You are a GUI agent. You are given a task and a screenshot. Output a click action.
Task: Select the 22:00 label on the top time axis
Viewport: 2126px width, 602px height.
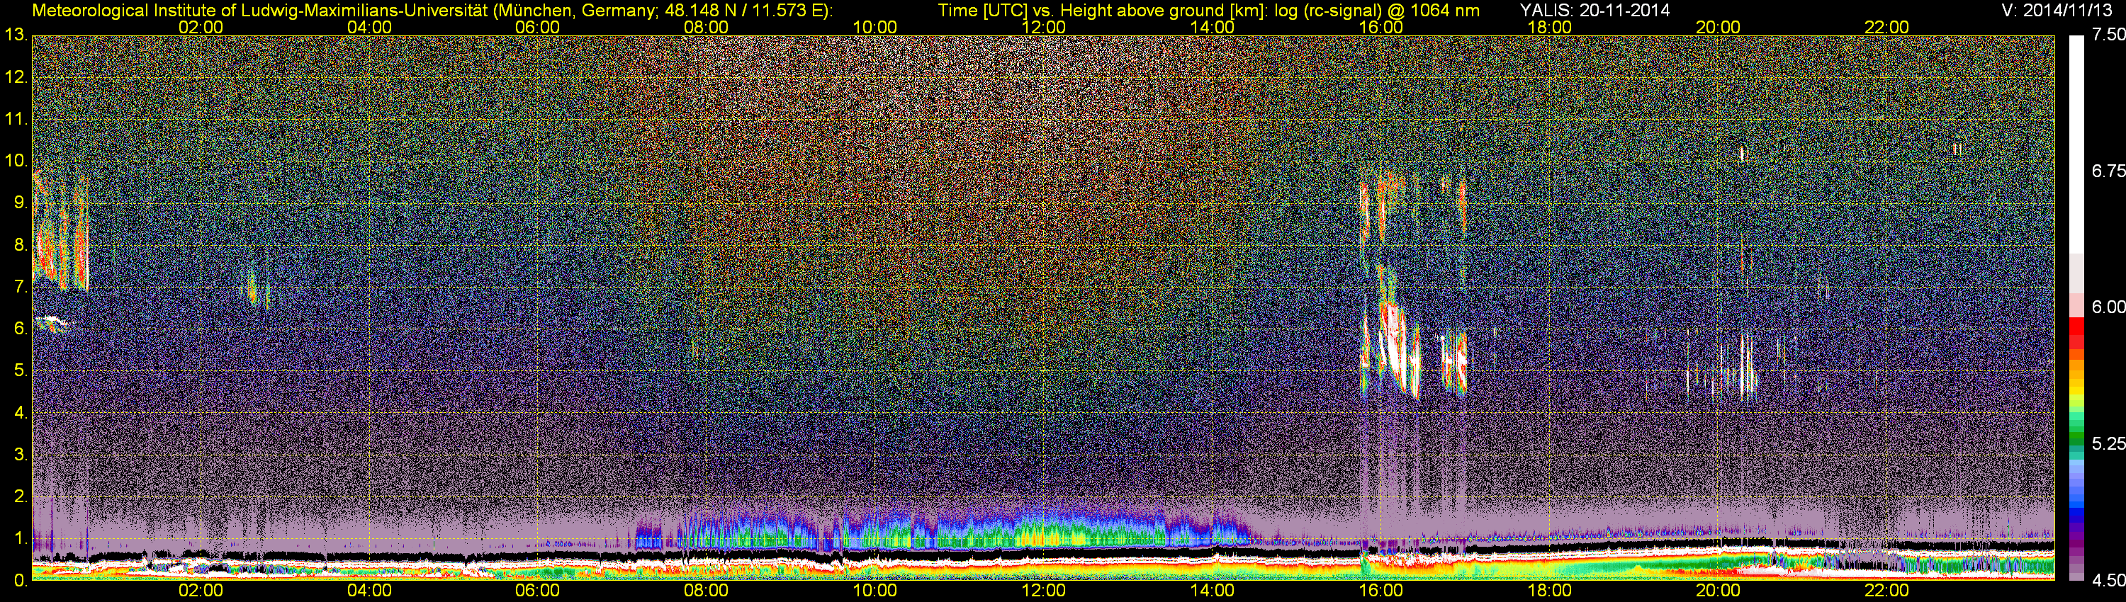[x=1886, y=27]
